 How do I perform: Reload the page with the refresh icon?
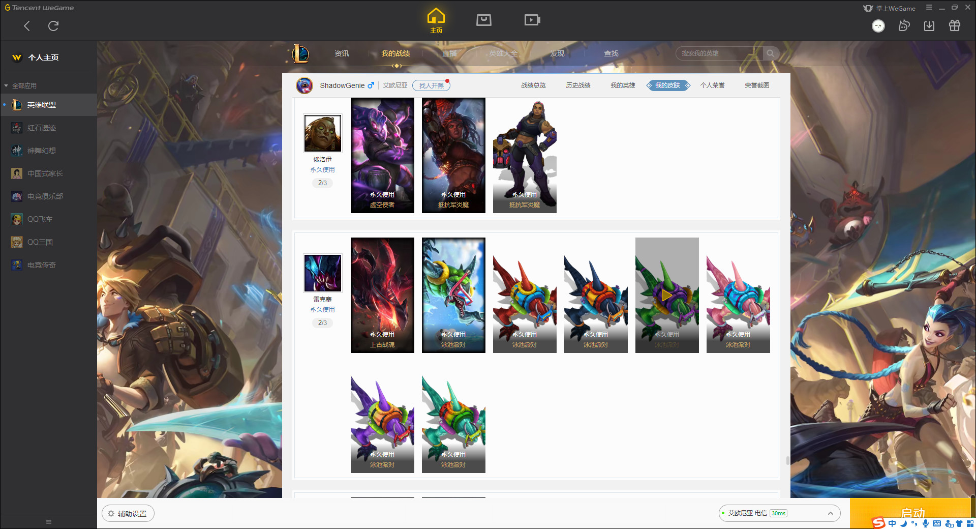53,26
